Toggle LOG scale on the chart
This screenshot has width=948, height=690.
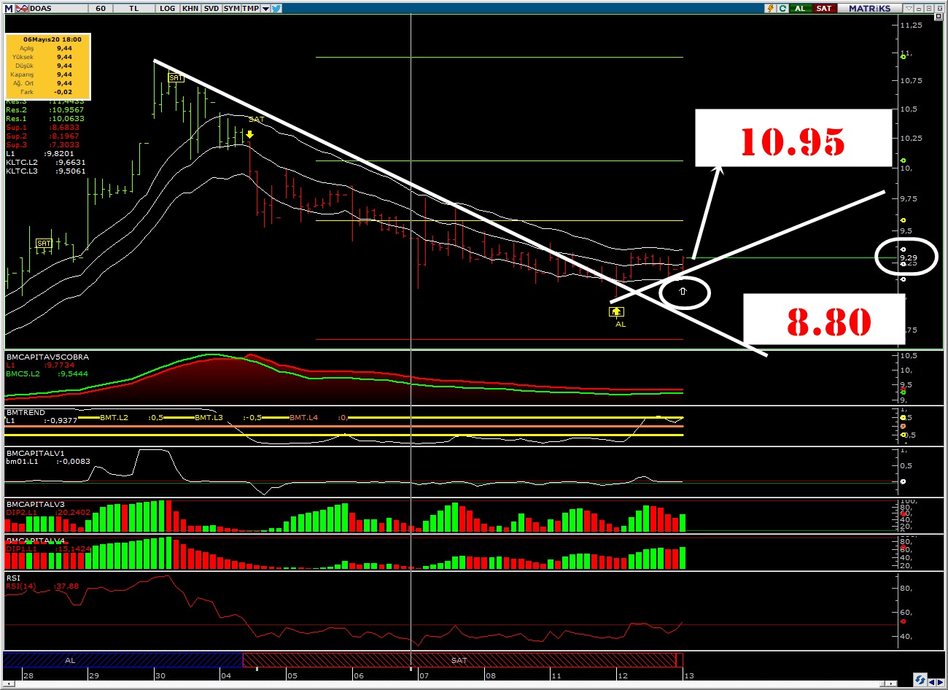pyautogui.click(x=168, y=8)
